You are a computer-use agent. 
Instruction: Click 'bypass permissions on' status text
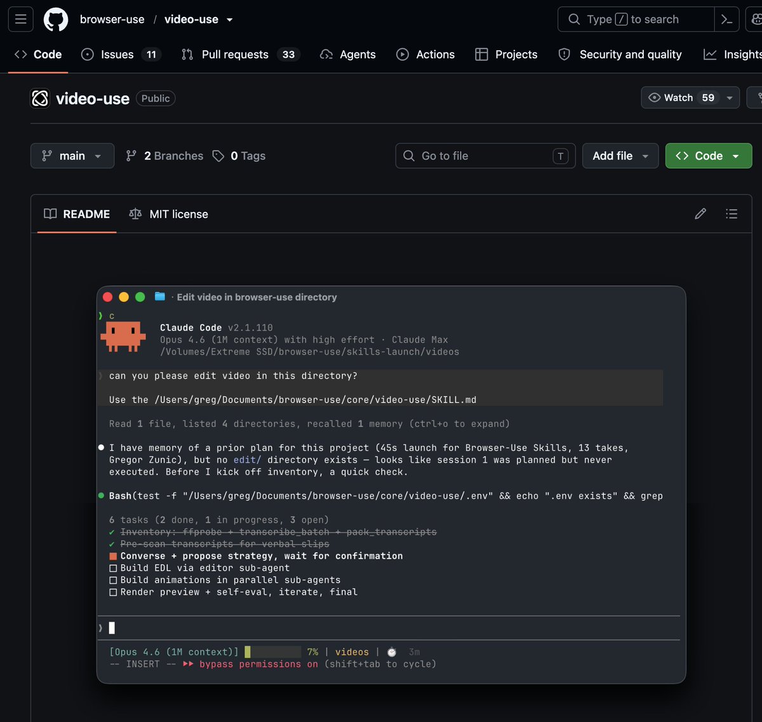[258, 664]
